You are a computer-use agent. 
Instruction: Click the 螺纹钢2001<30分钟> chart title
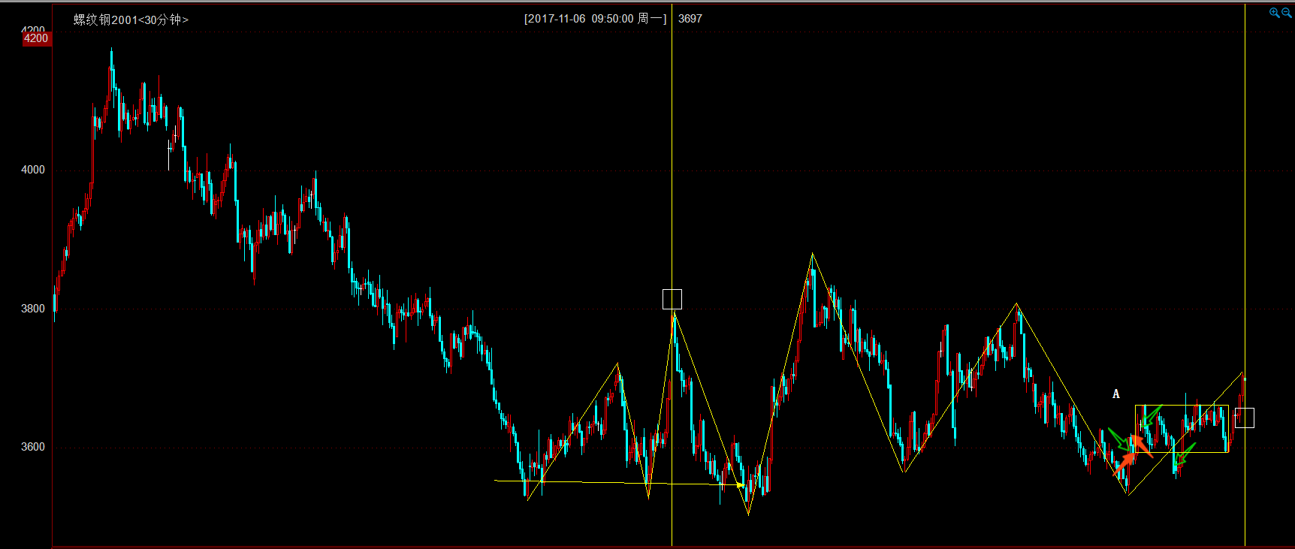pos(131,20)
